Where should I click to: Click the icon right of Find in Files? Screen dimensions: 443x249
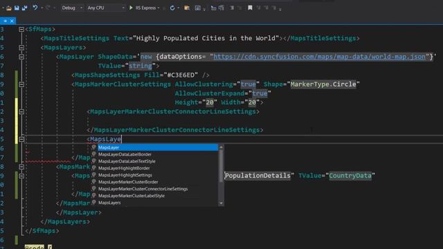pyautogui.click(x=197, y=8)
